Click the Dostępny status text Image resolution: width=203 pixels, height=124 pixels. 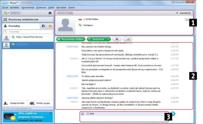tap(88, 25)
